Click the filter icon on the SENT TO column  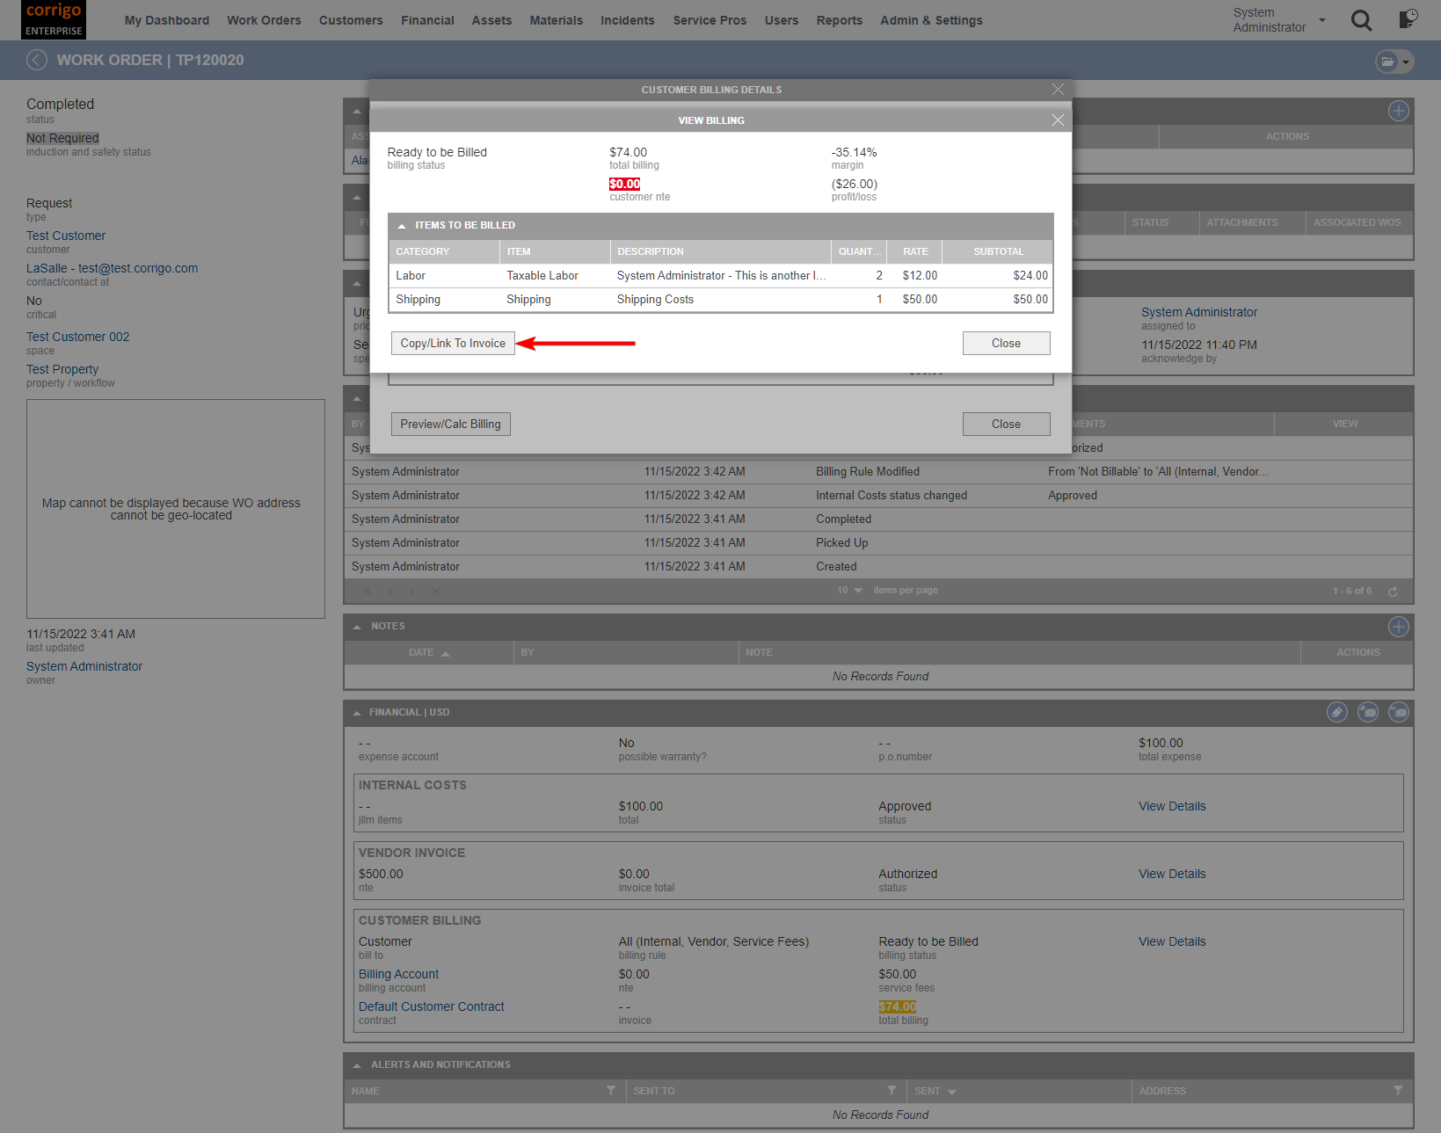(892, 1091)
